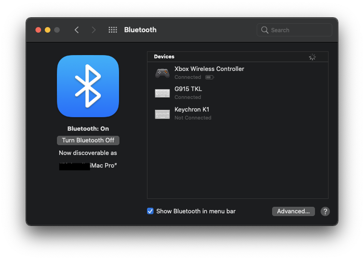Click the Xbox controller gamepad icon
The width and height of the screenshot is (364, 260).
[x=162, y=73]
